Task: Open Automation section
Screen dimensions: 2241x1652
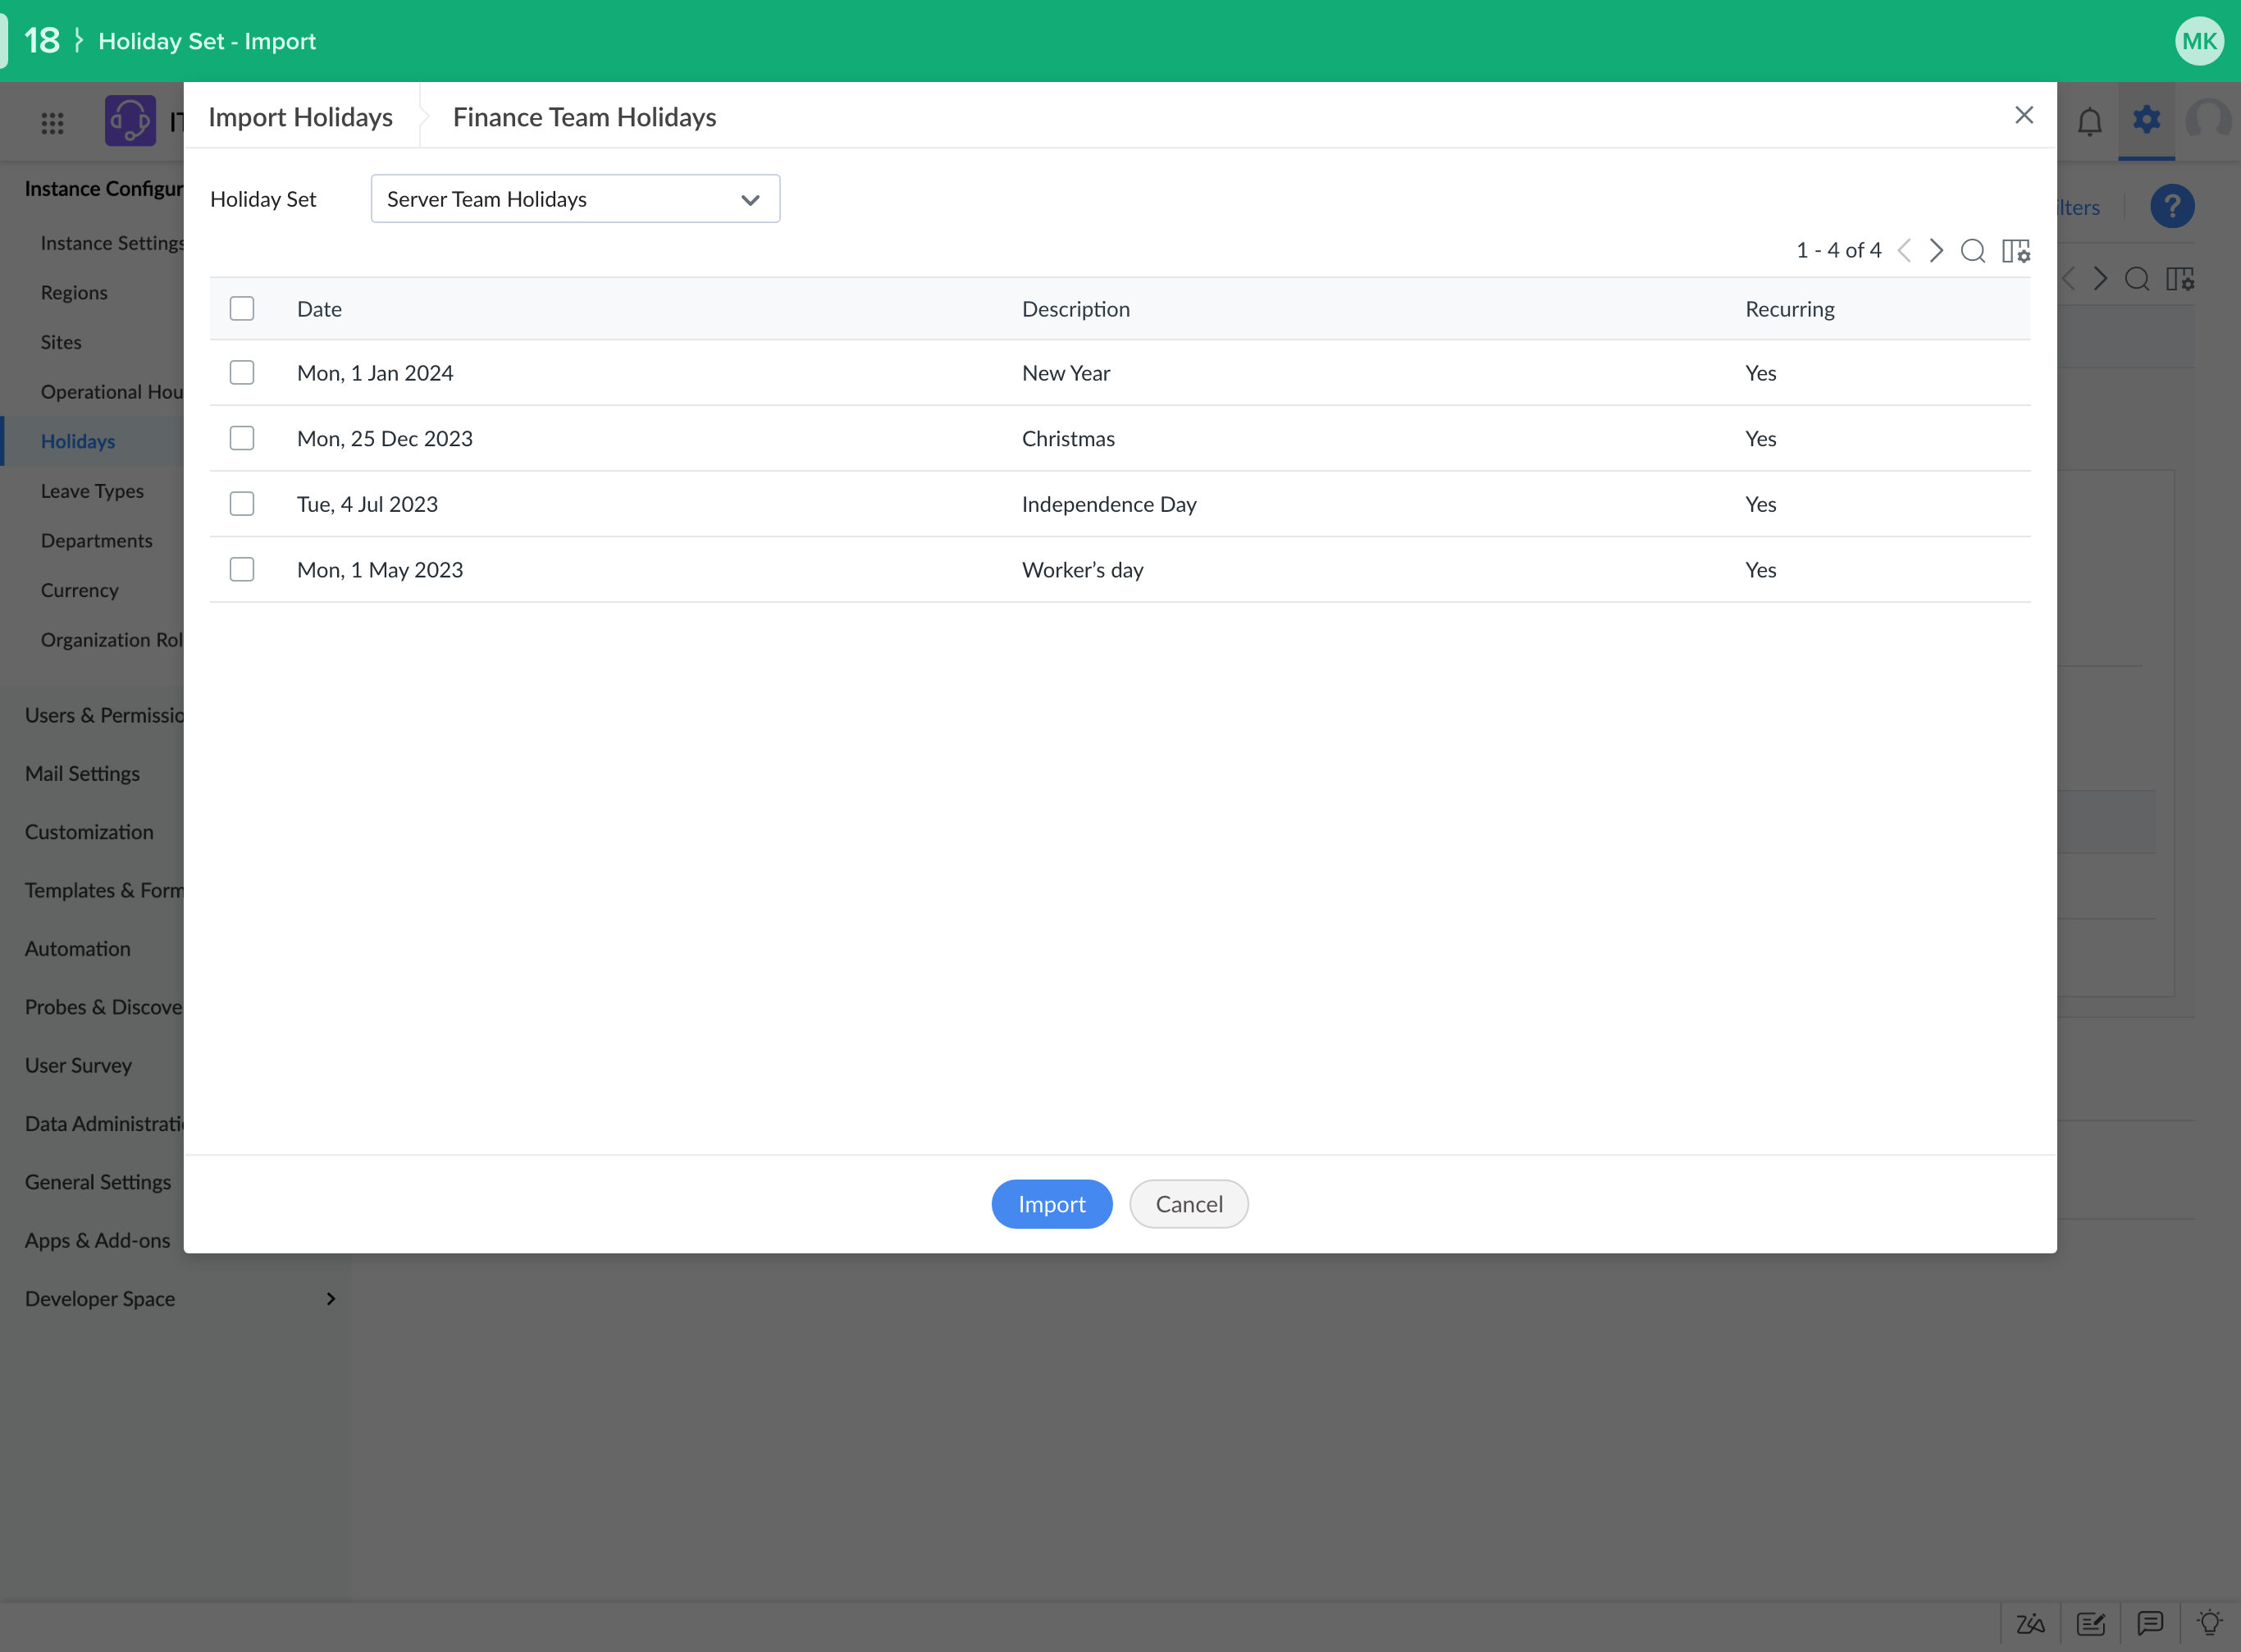Action: click(x=78, y=949)
